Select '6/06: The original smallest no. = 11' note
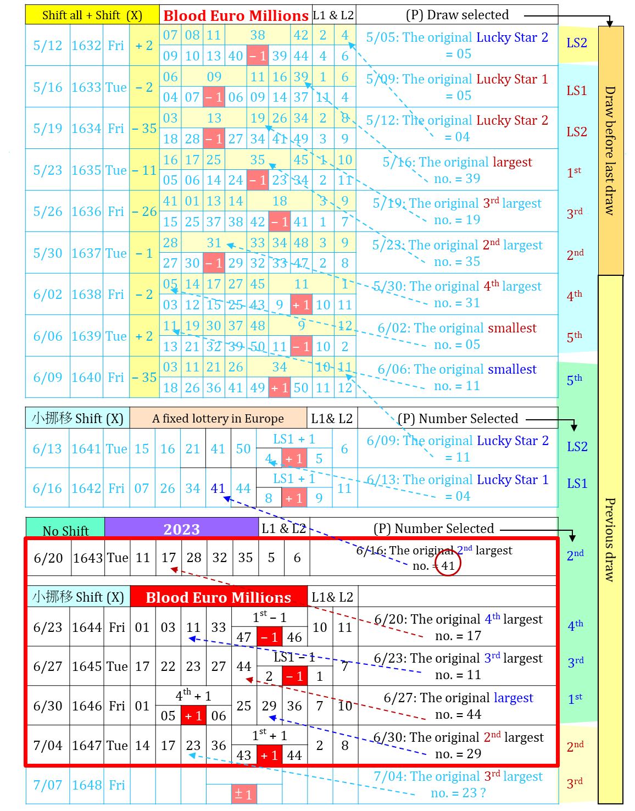Viewport: 635px width, 811px height. [x=457, y=377]
